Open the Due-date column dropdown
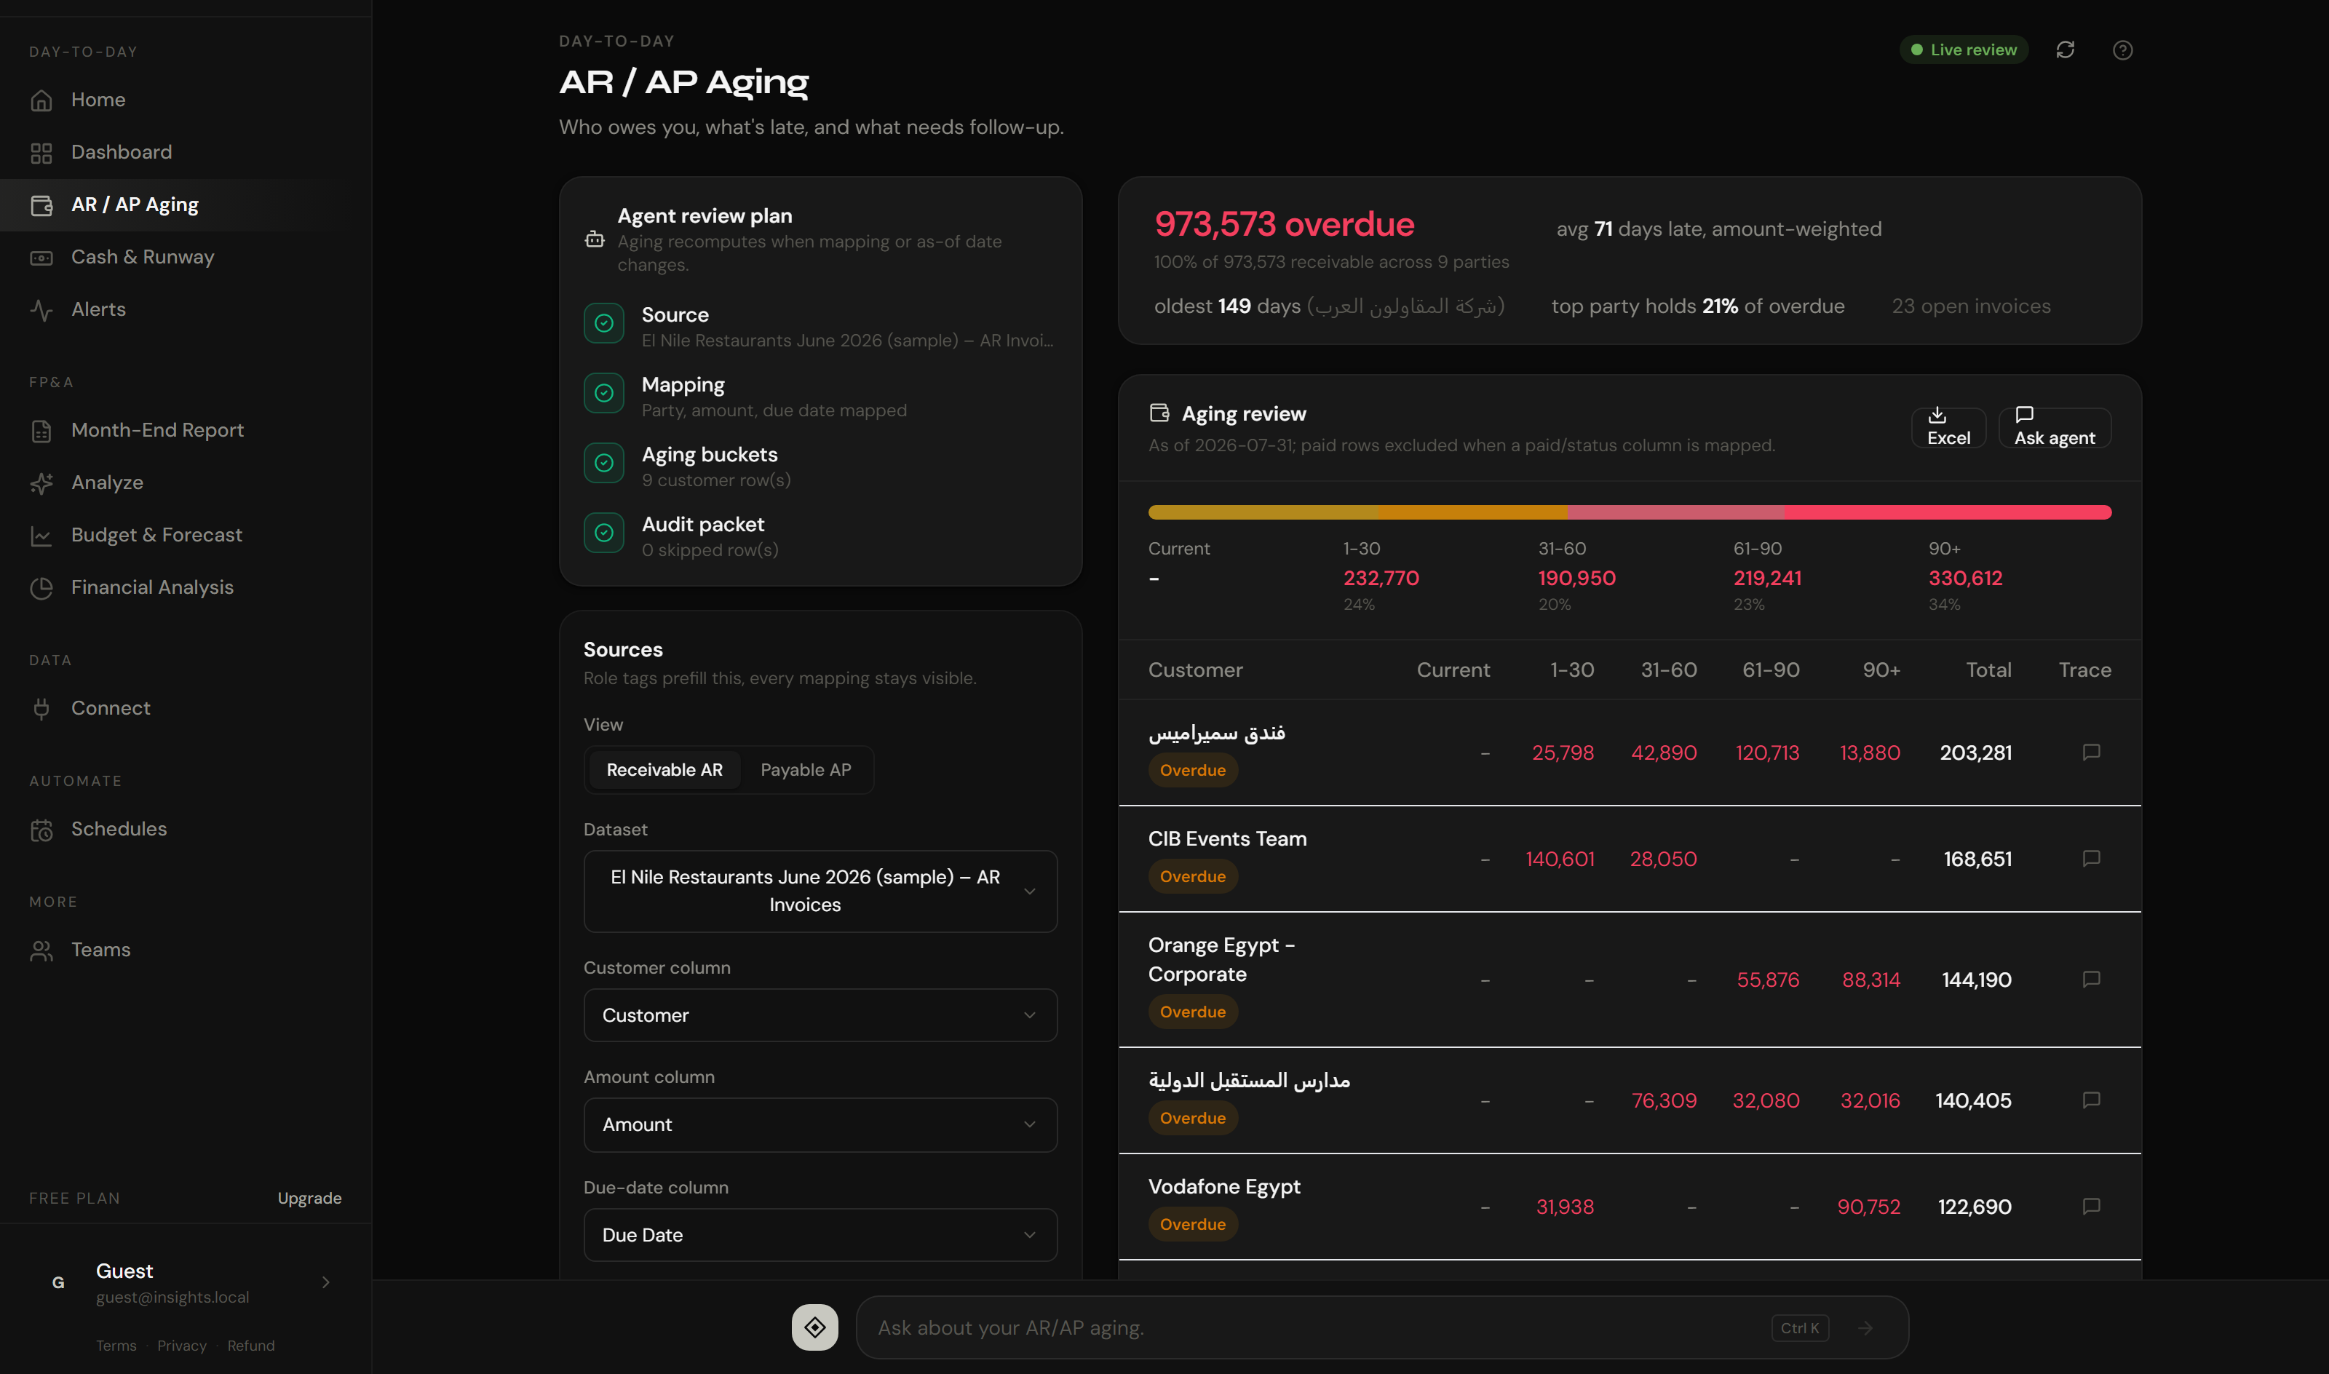 point(820,1234)
